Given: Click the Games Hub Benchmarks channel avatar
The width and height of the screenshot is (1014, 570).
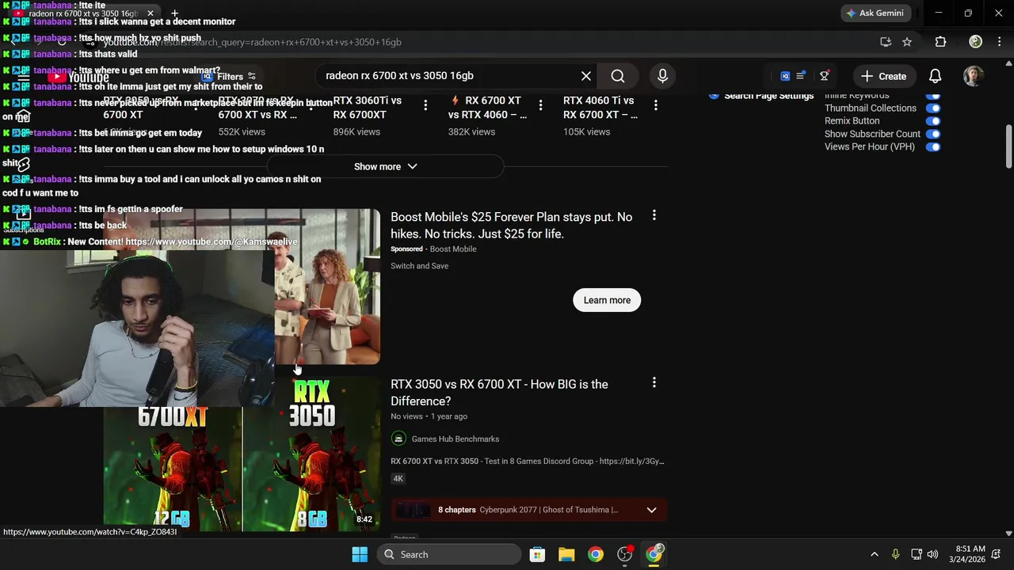Looking at the screenshot, I should (398, 439).
